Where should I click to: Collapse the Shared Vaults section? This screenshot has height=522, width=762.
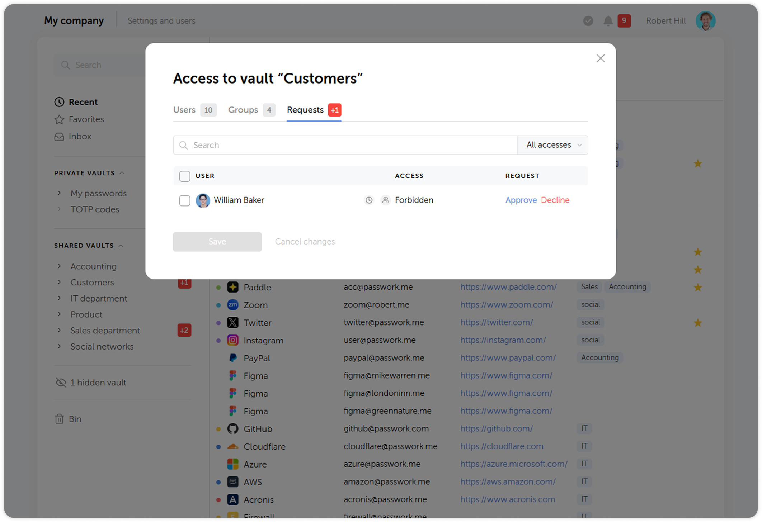[121, 245]
